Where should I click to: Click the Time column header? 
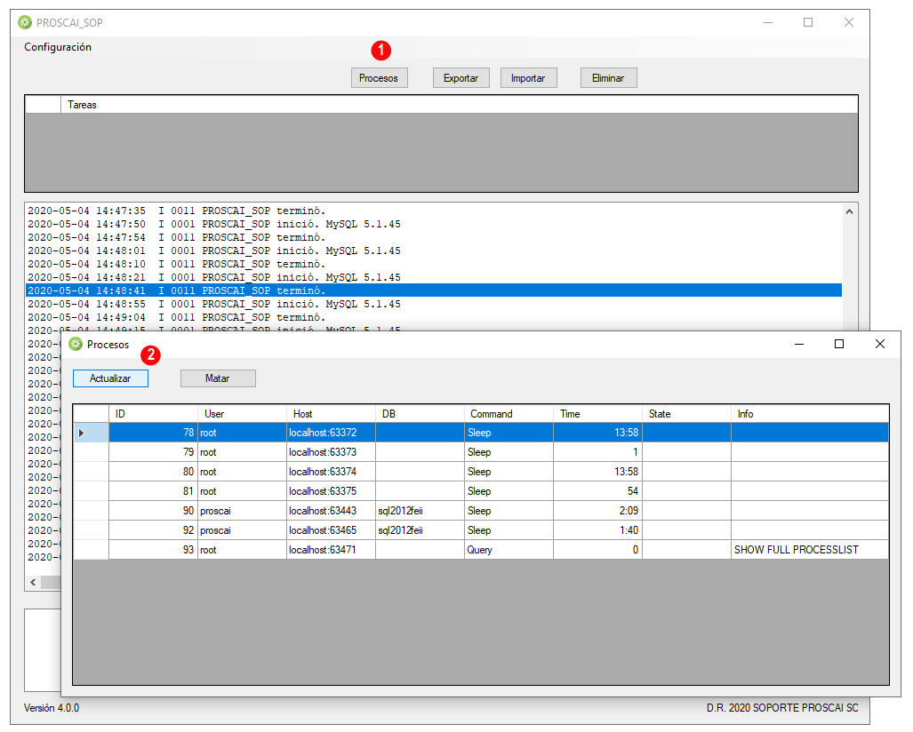[x=597, y=414]
